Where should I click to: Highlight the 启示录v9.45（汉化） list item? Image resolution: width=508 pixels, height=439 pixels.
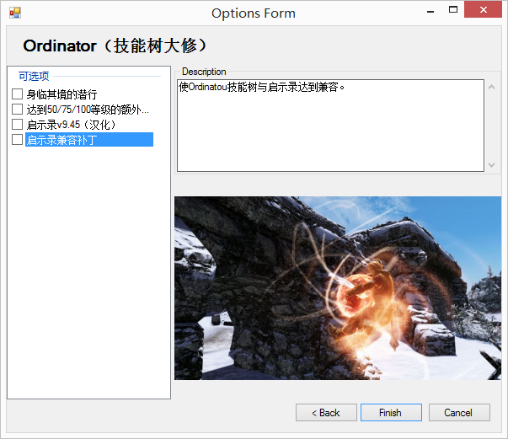pos(71,125)
